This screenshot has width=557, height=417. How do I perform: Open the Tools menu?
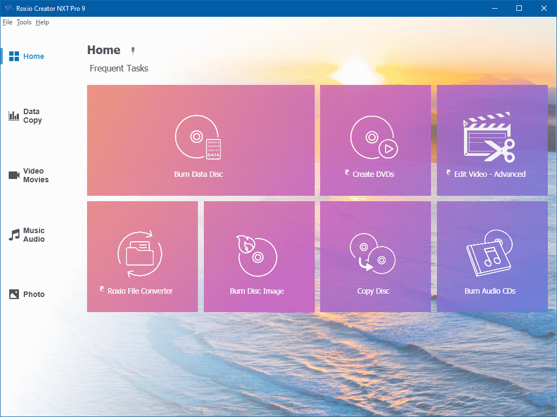(x=24, y=22)
